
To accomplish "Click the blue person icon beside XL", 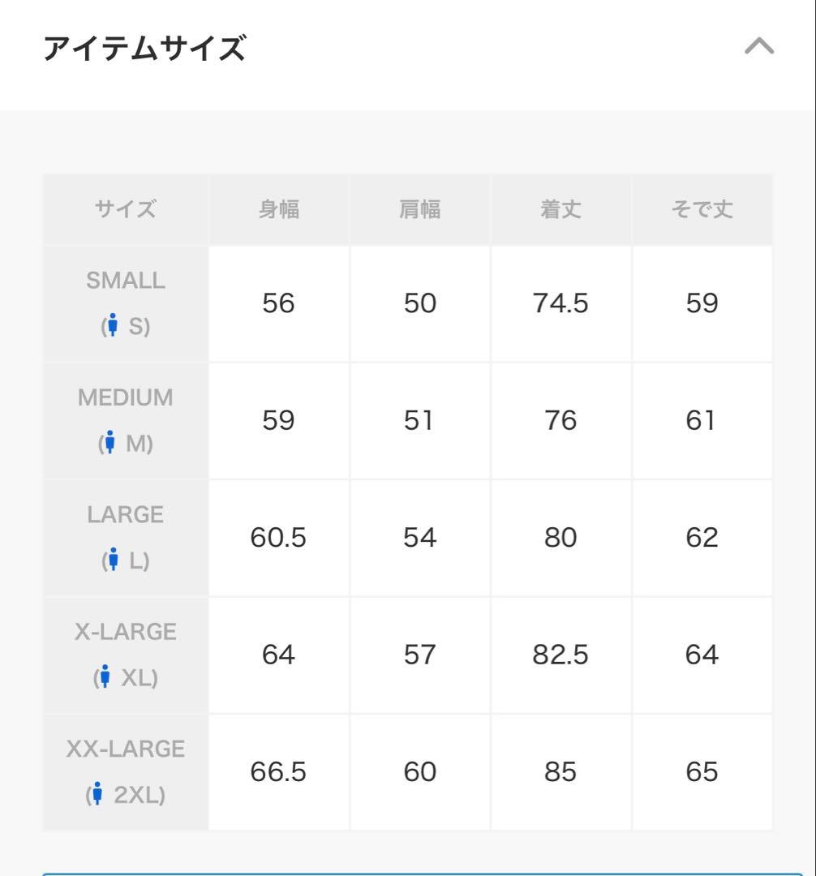I will [105, 676].
